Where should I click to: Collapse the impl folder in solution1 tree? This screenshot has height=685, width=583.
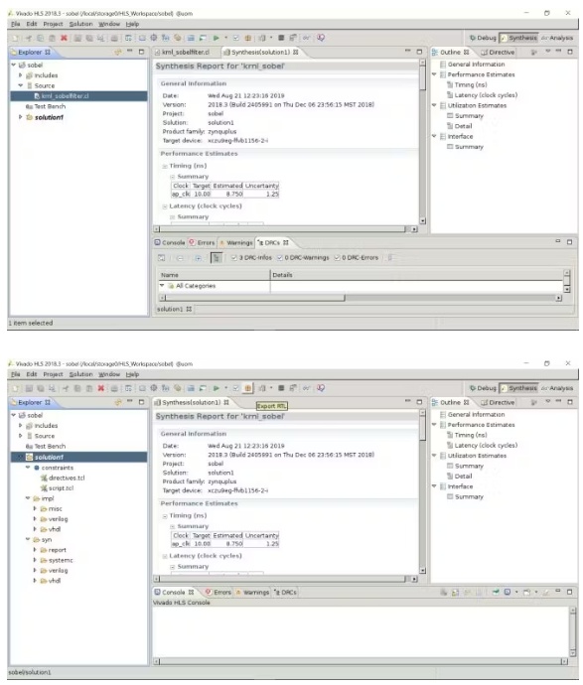click(x=28, y=498)
